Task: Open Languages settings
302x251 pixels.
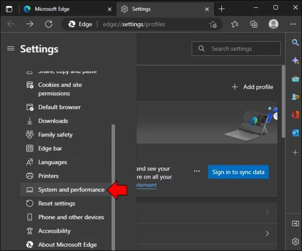Action: point(66,162)
